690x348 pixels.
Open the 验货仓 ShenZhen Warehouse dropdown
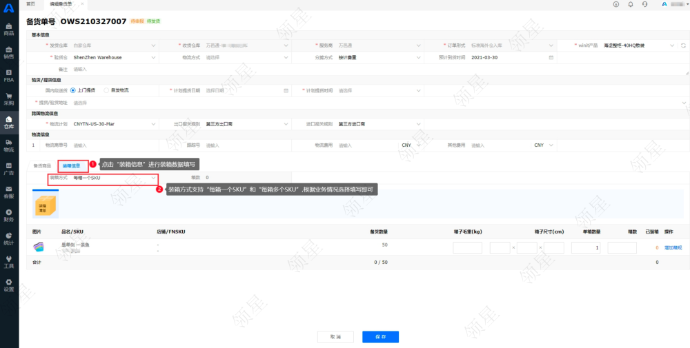point(115,57)
